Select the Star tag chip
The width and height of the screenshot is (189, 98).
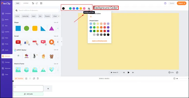tap(40, 16)
